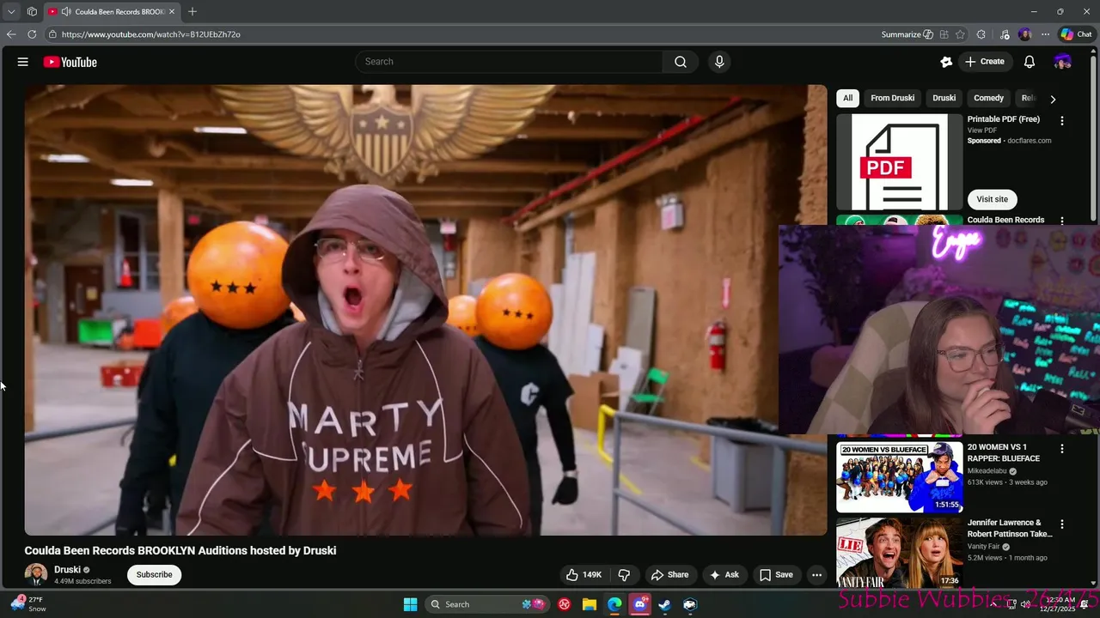Screen dimensions: 1100x618
Task: Share the Druski video
Action: click(669, 574)
